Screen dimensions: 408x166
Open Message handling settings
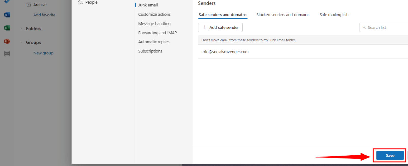[154, 23]
